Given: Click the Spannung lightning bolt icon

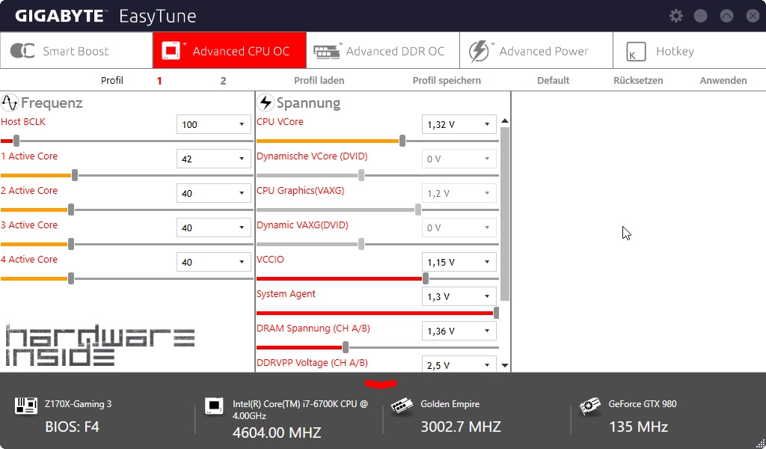Looking at the screenshot, I should pos(266,103).
